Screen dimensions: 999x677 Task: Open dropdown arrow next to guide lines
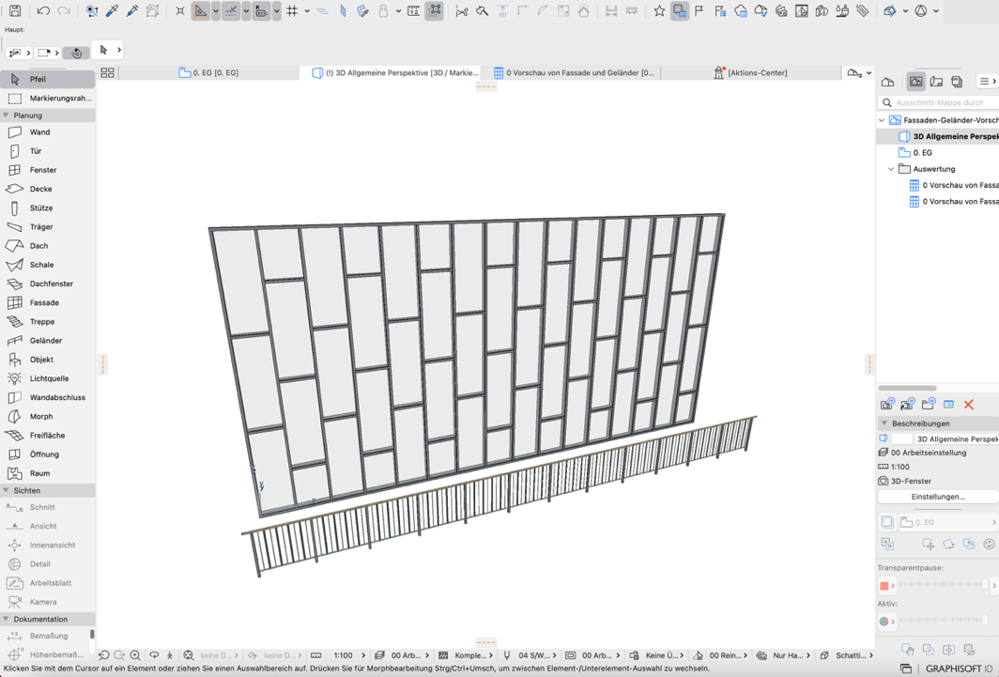215,11
